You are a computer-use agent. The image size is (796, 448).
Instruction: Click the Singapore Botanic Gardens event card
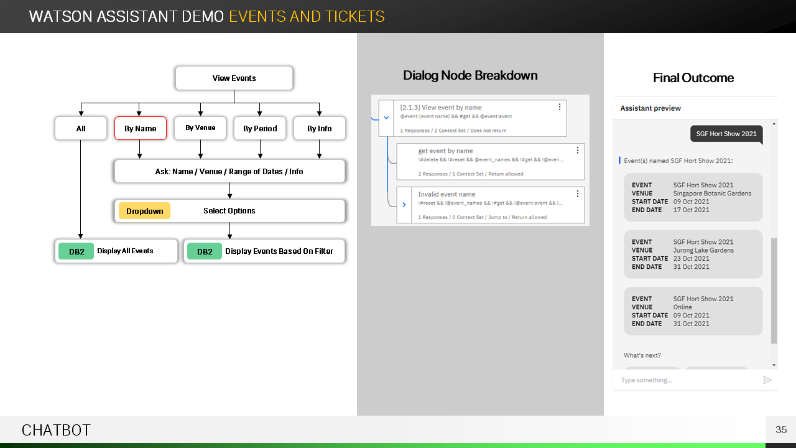[x=693, y=197]
